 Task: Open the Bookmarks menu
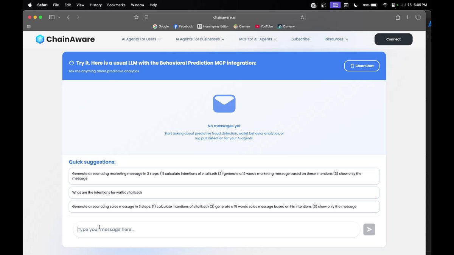coord(117,5)
